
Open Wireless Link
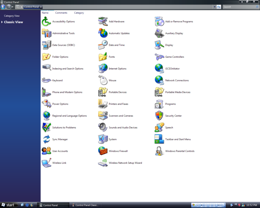coord(54,163)
